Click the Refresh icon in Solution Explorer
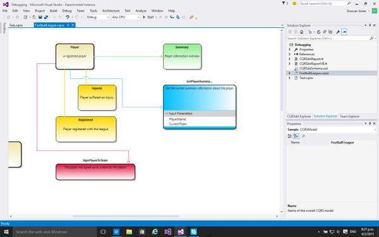Image resolution: width=379 pixels, height=237 pixels. [318, 32]
